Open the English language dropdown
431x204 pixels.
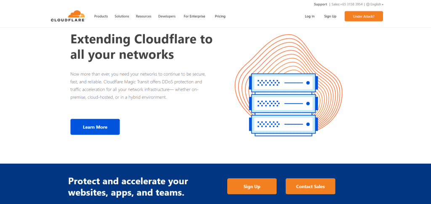377,4
